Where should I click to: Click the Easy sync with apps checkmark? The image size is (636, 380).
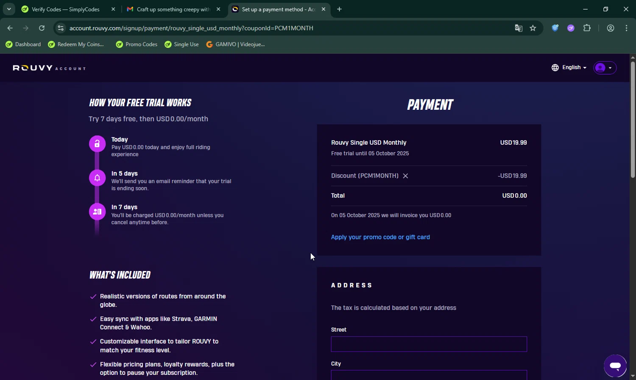tap(93, 319)
